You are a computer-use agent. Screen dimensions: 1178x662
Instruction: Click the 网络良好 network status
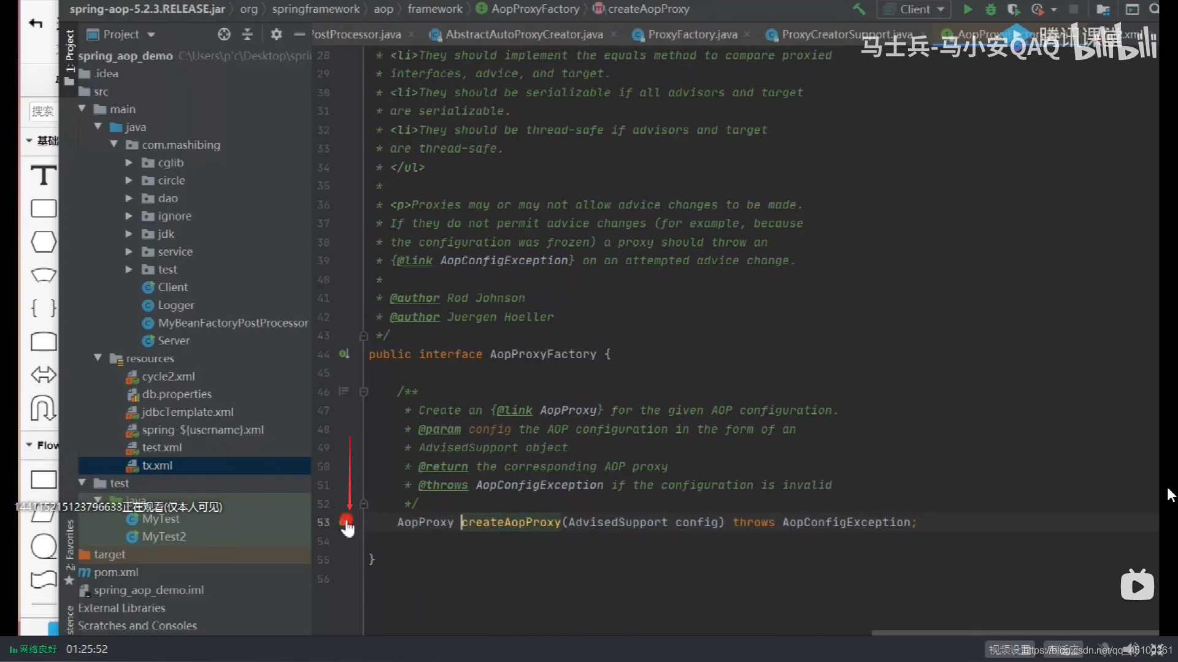(x=34, y=649)
